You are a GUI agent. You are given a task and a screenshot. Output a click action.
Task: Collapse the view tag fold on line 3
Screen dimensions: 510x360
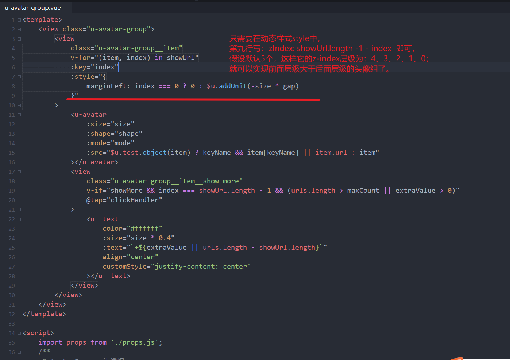click(x=19, y=39)
